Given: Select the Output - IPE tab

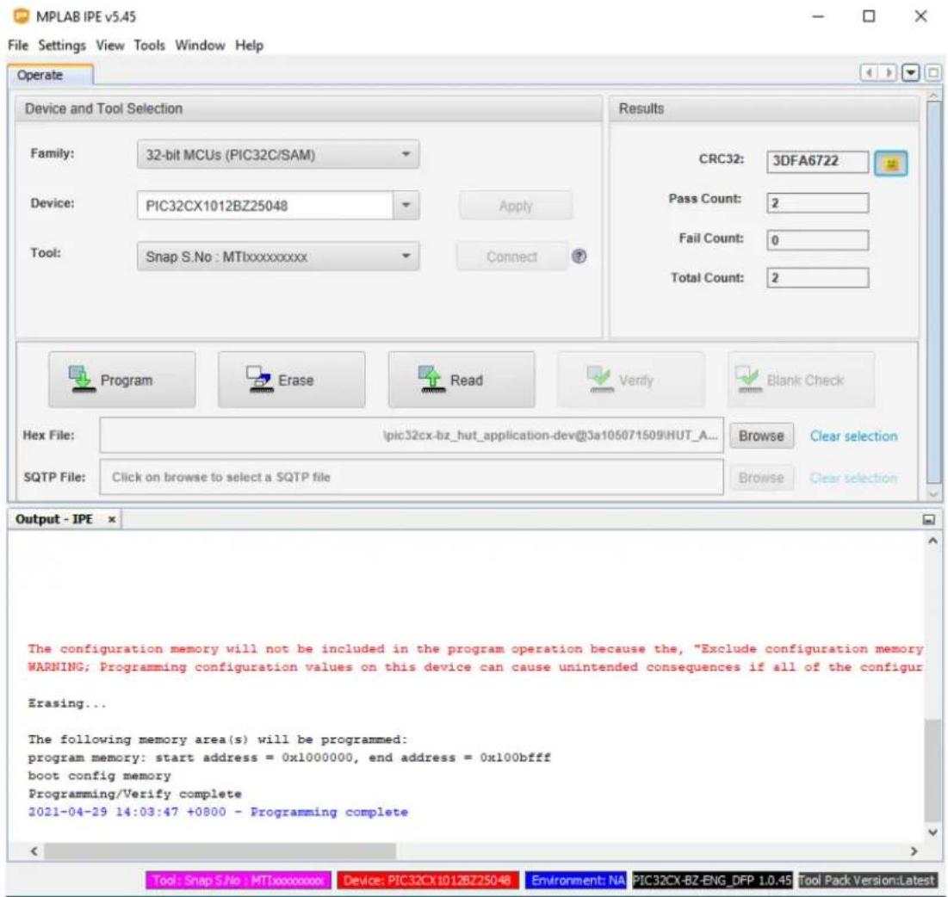Looking at the screenshot, I should click(65, 519).
